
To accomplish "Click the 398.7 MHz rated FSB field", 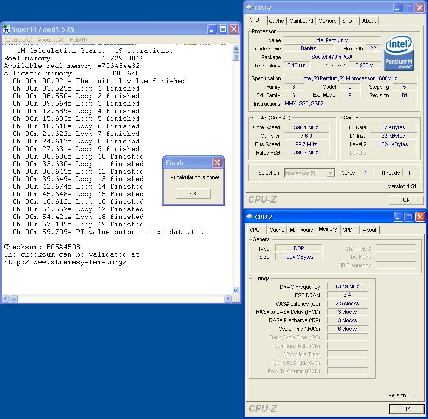I will click(x=306, y=152).
